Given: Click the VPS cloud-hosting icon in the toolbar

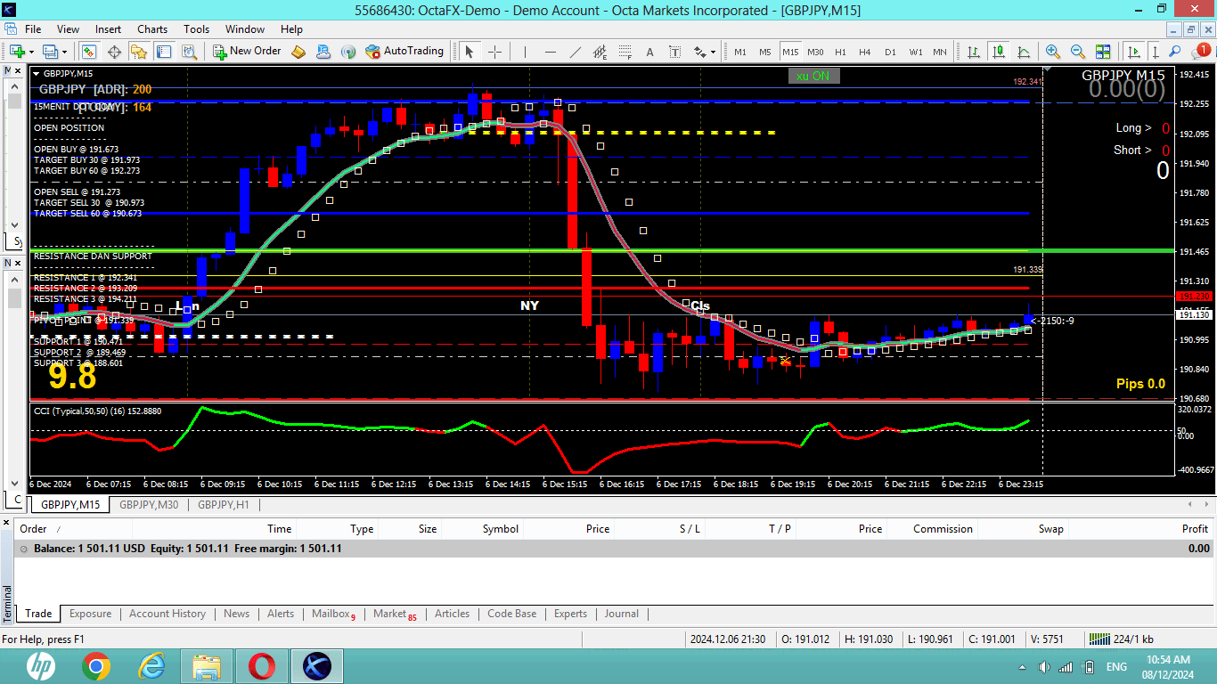Looking at the screenshot, I should point(323,52).
